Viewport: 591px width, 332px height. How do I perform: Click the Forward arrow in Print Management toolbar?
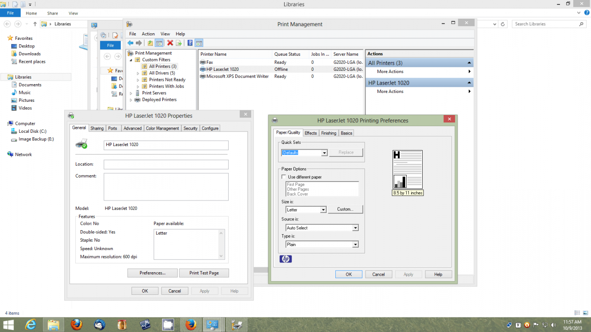(139, 43)
